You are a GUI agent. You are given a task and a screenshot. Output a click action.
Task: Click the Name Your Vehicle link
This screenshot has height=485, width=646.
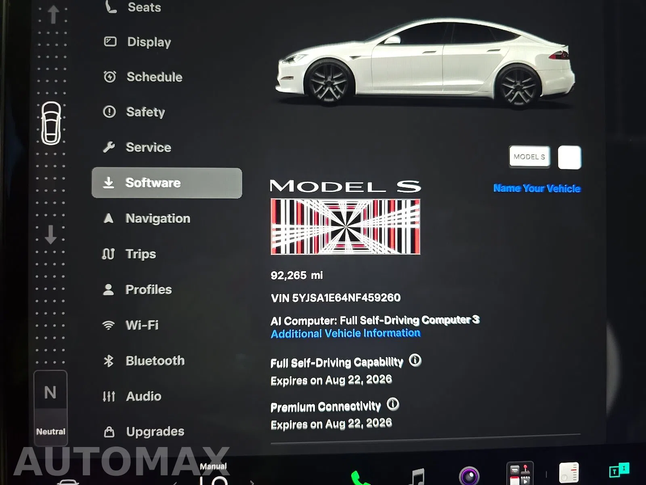[537, 188]
